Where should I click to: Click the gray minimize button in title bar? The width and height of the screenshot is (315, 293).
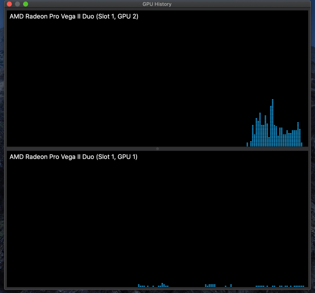pos(17,4)
